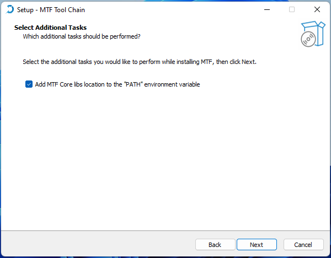Viewport: 331px width, 258px height.
Task: Click the empty area below the checkbox
Action: [x=165, y=154]
